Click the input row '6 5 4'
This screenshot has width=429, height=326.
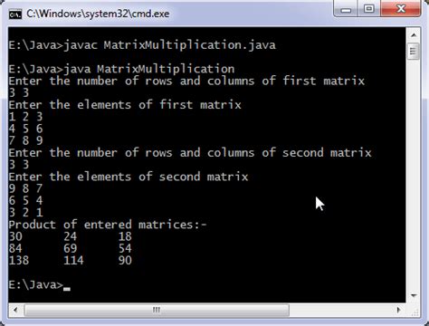click(x=25, y=200)
